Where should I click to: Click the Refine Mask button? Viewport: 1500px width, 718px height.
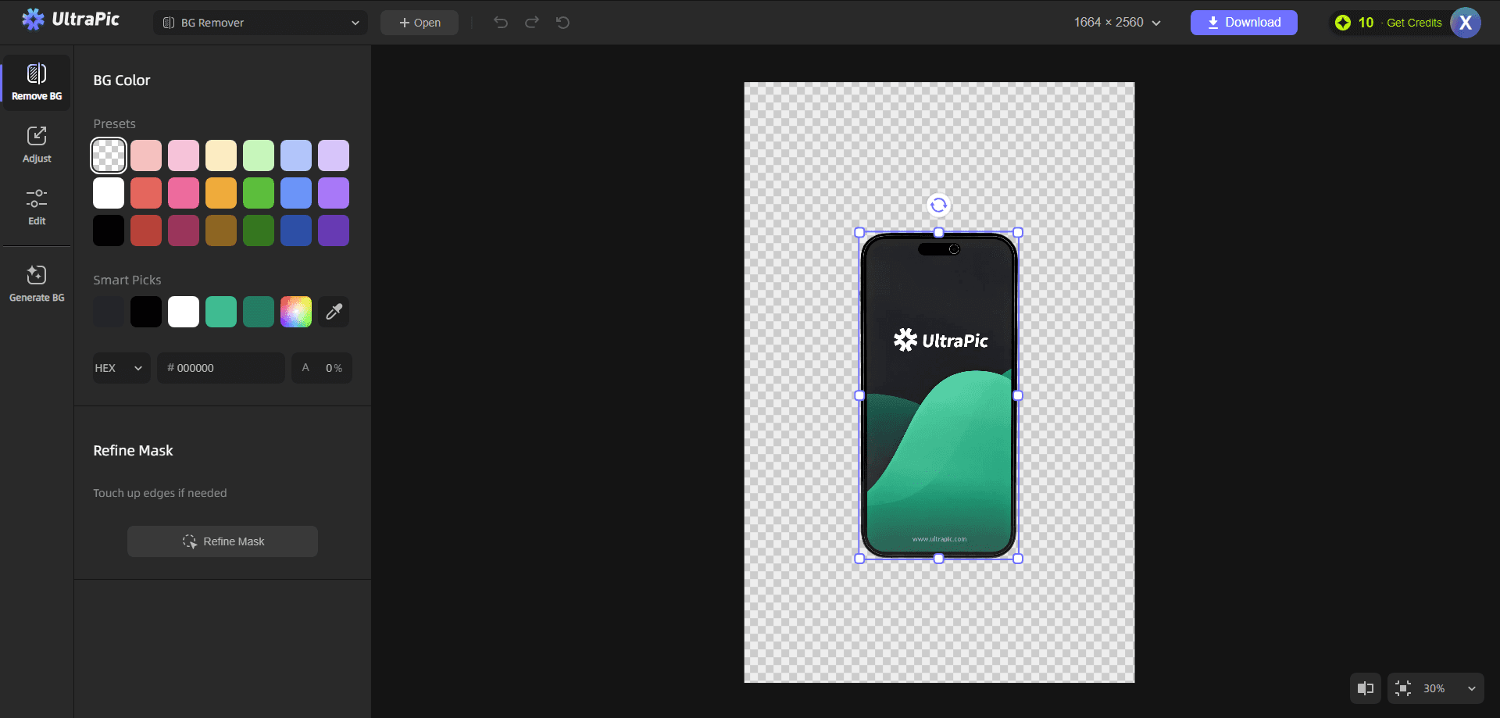point(223,541)
